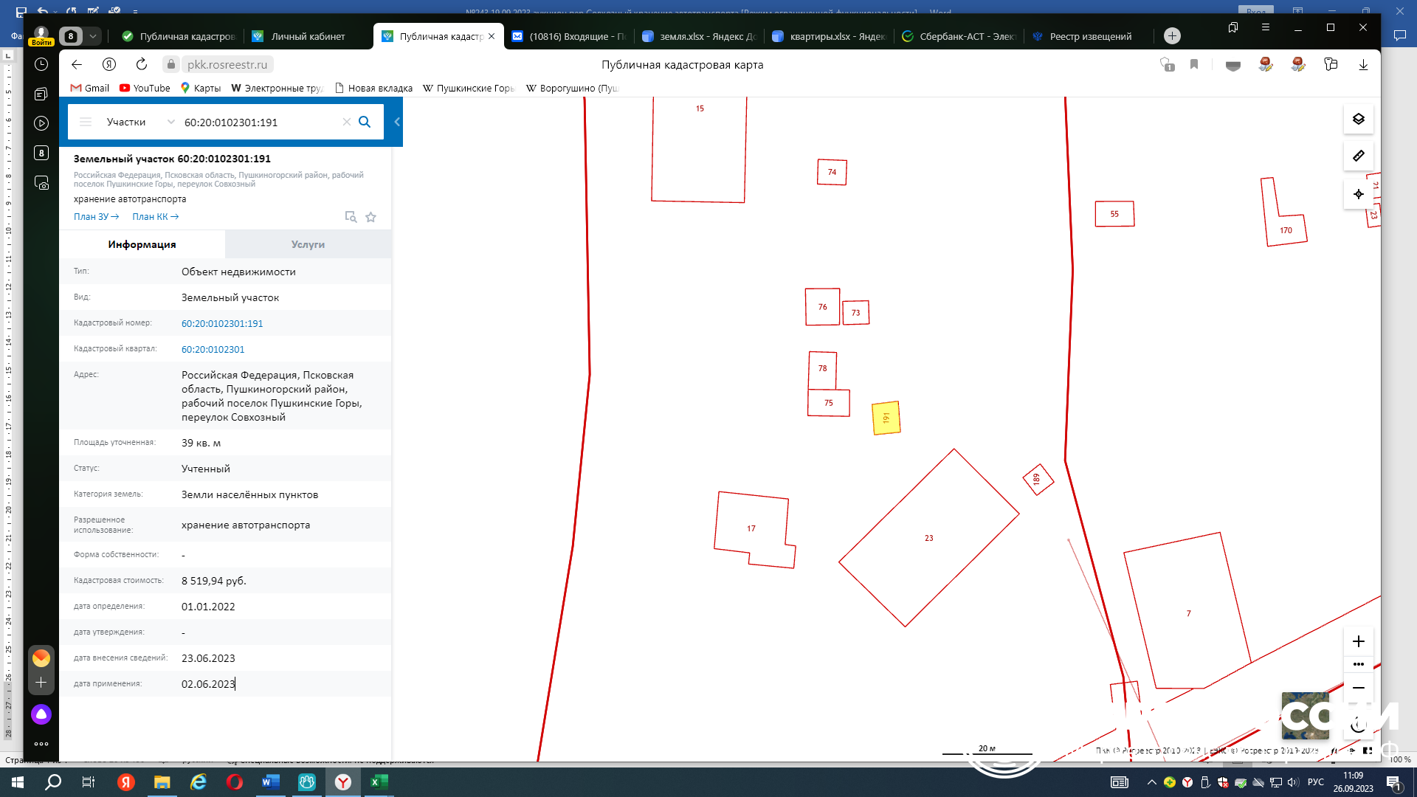Image resolution: width=1417 pixels, height=797 pixels.
Task: Open the map layers button
Action: pos(1358,119)
